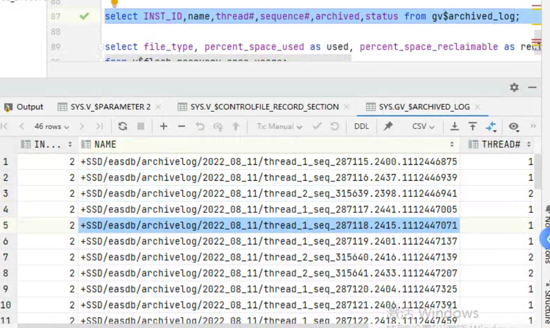Preview pending changes
This screenshot has height=328, width=550.
[218, 126]
